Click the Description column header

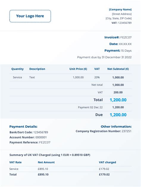pos(37,69)
